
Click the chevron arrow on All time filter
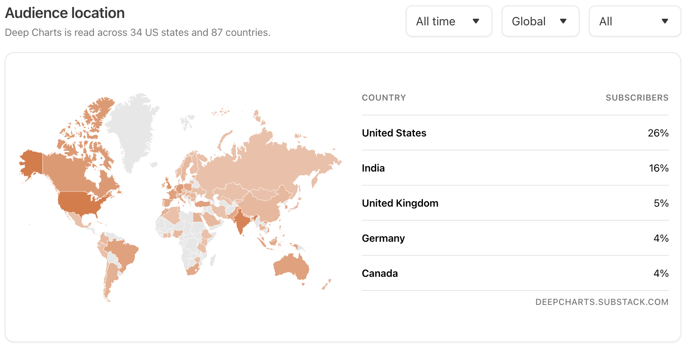tap(476, 22)
